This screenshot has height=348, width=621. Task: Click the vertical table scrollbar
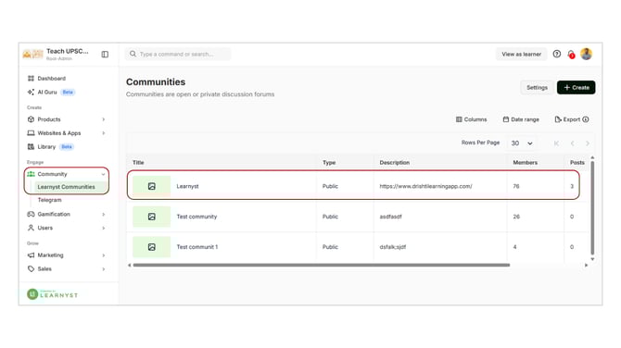pyautogui.click(x=592, y=207)
